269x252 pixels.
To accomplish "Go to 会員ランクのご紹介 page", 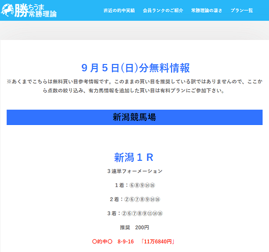I will 163,11.
